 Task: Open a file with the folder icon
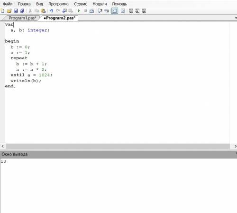(9, 11)
